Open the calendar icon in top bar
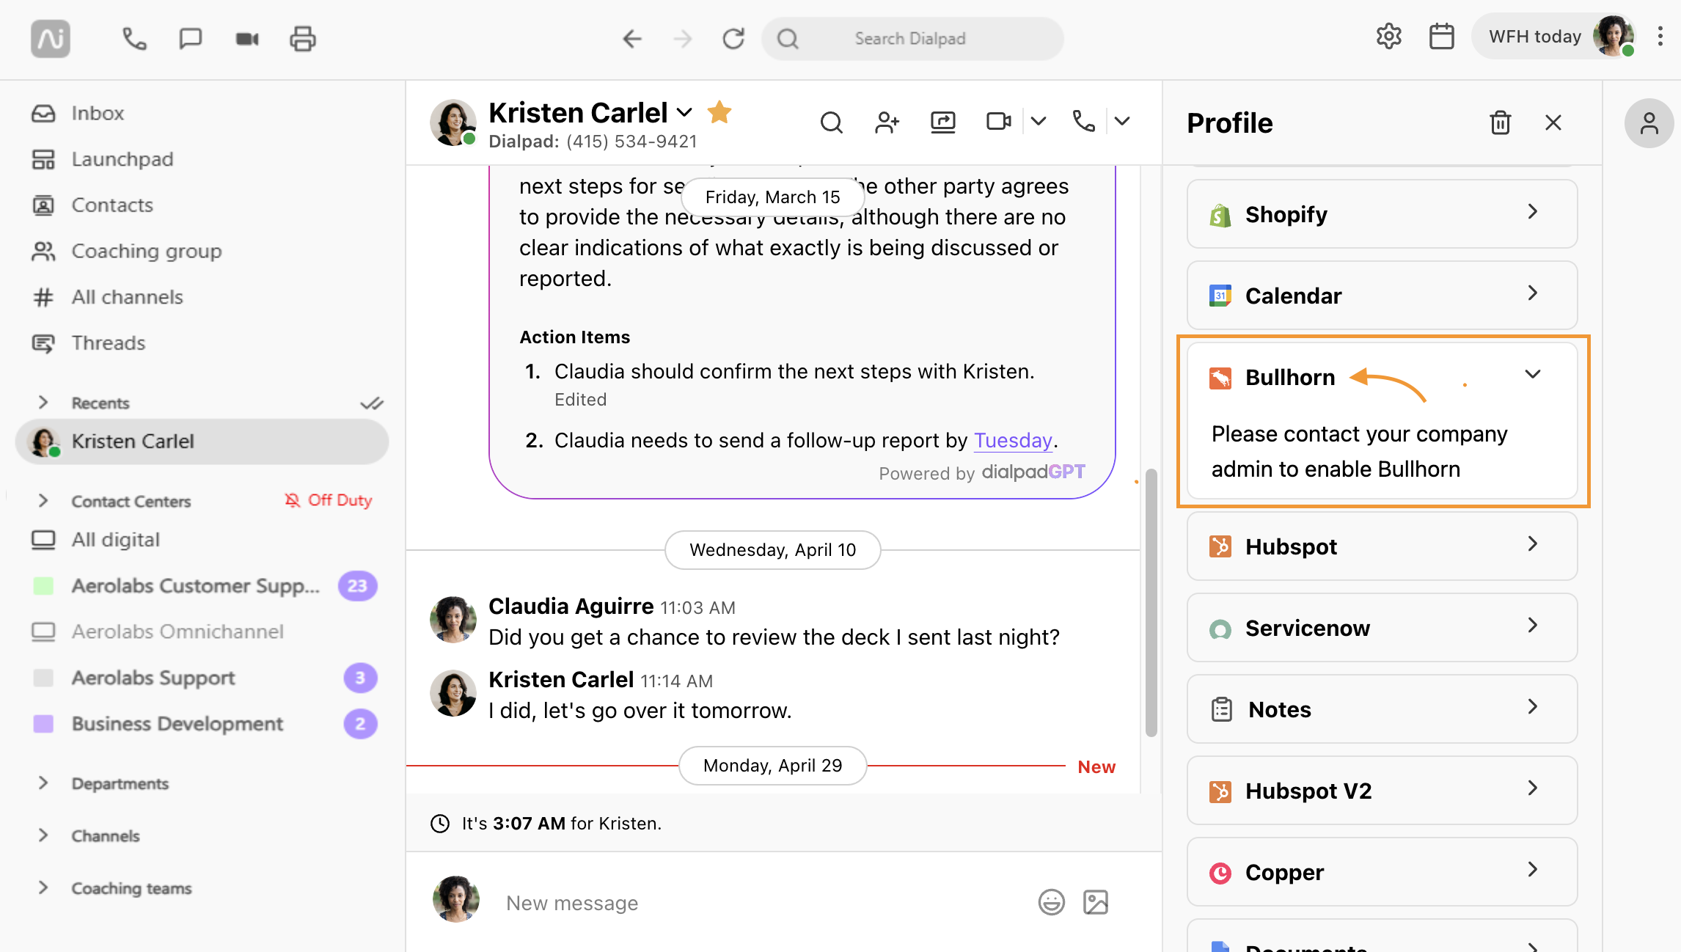The image size is (1681, 952). tap(1442, 37)
